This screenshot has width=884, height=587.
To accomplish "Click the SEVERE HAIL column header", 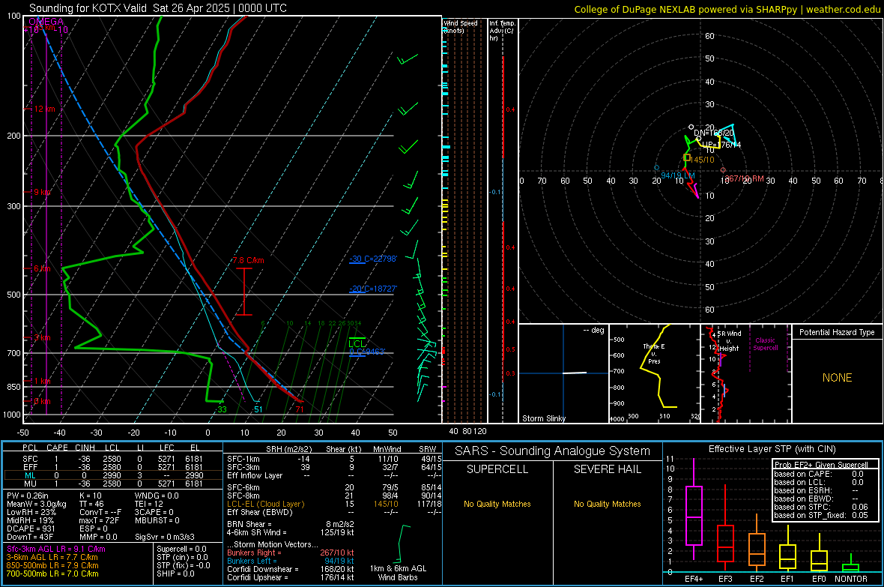I will (x=607, y=469).
